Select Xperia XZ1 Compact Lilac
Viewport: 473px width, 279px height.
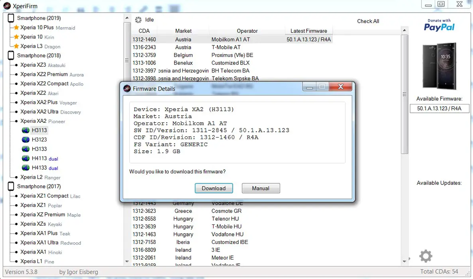(x=50, y=196)
